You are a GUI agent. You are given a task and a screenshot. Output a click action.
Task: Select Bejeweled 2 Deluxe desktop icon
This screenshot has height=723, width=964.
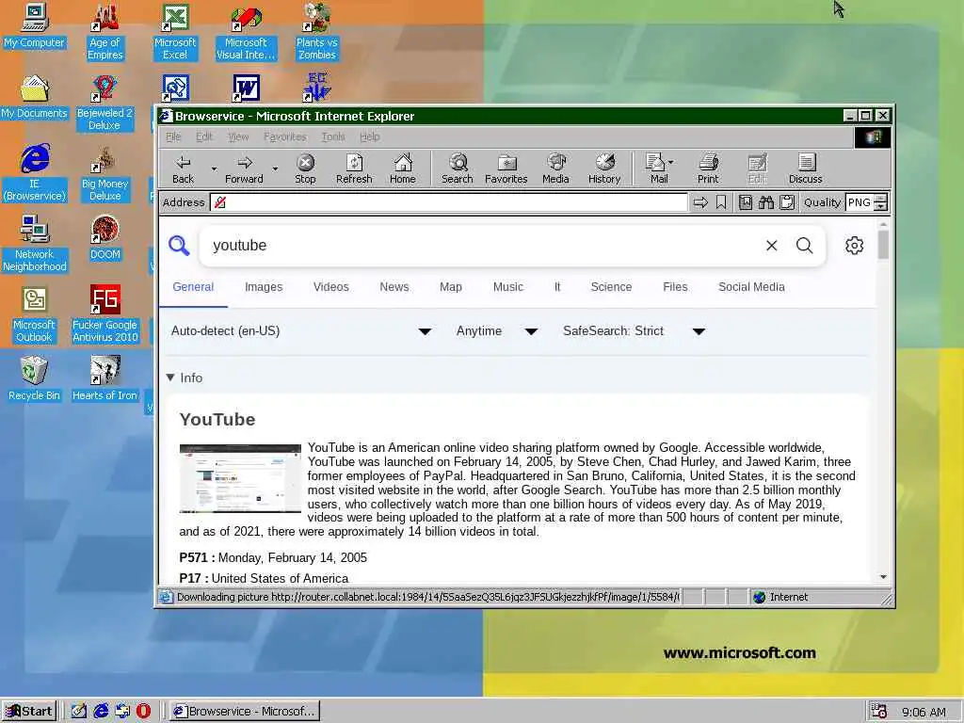pyautogui.click(x=104, y=103)
